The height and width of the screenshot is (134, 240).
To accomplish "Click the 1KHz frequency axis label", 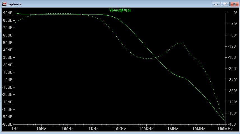I will [94, 129].
